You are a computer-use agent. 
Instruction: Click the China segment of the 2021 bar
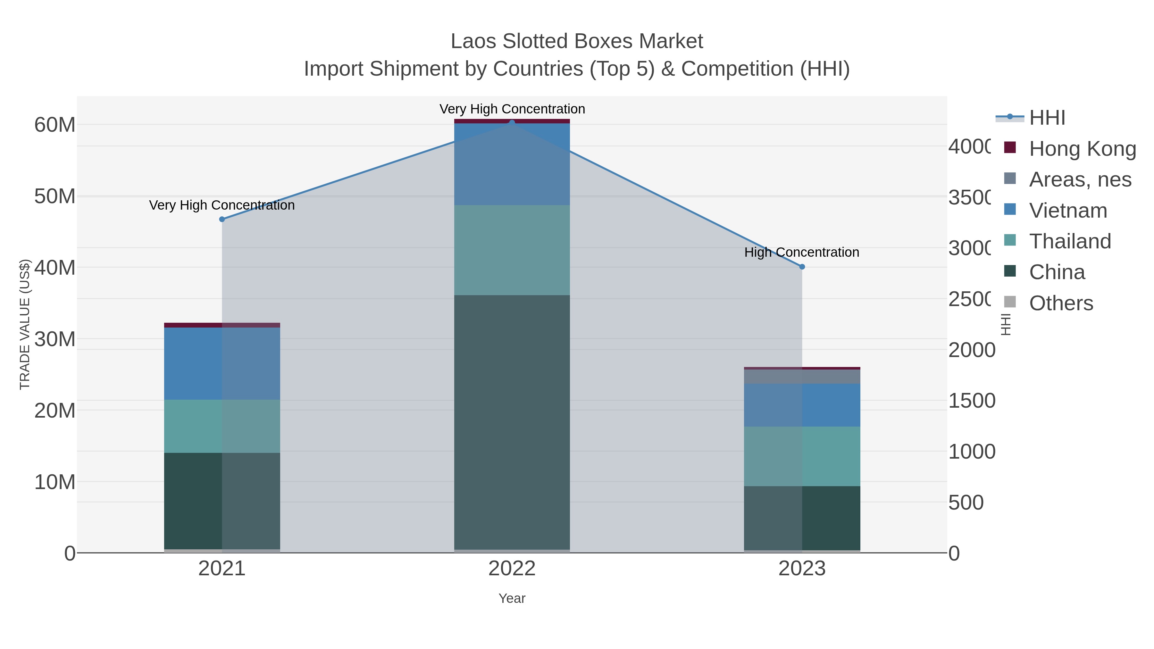[x=222, y=501]
